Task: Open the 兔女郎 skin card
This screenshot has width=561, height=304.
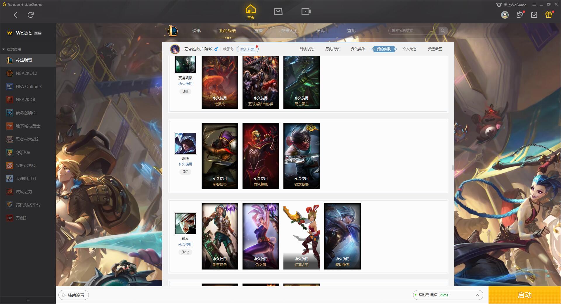Action: point(261,236)
